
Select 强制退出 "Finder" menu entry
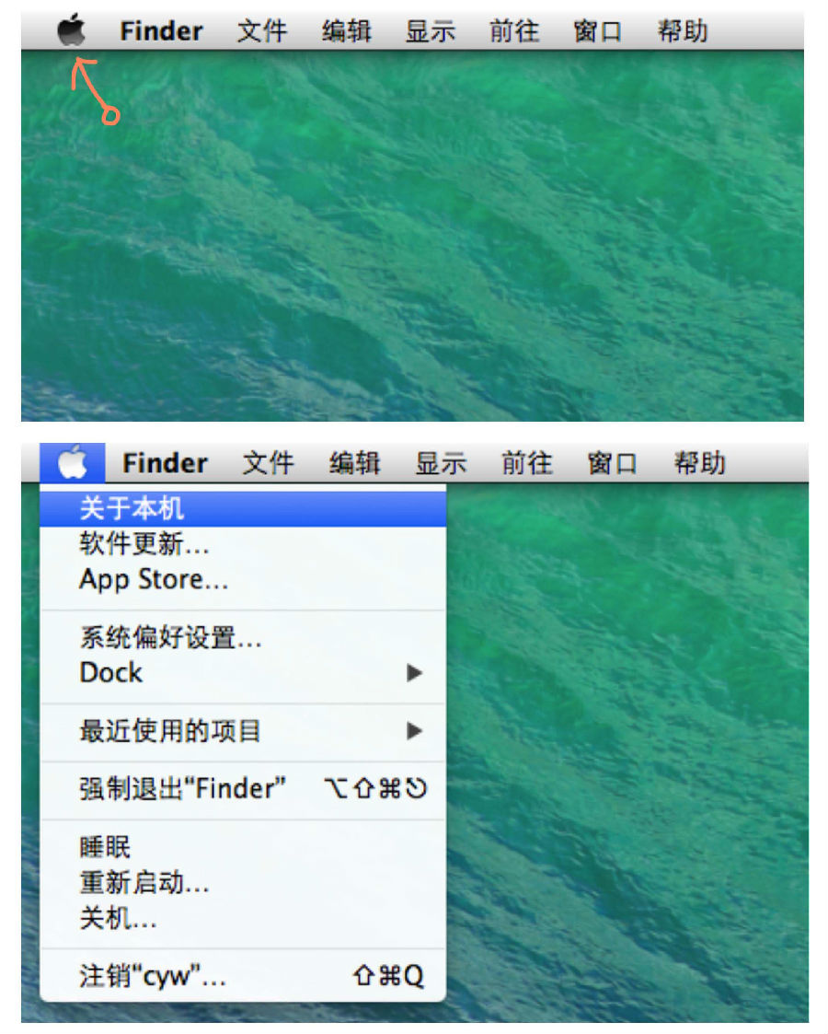click(x=242, y=789)
